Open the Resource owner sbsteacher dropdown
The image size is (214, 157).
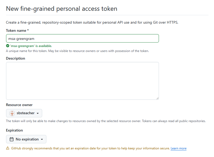(24, 113)
